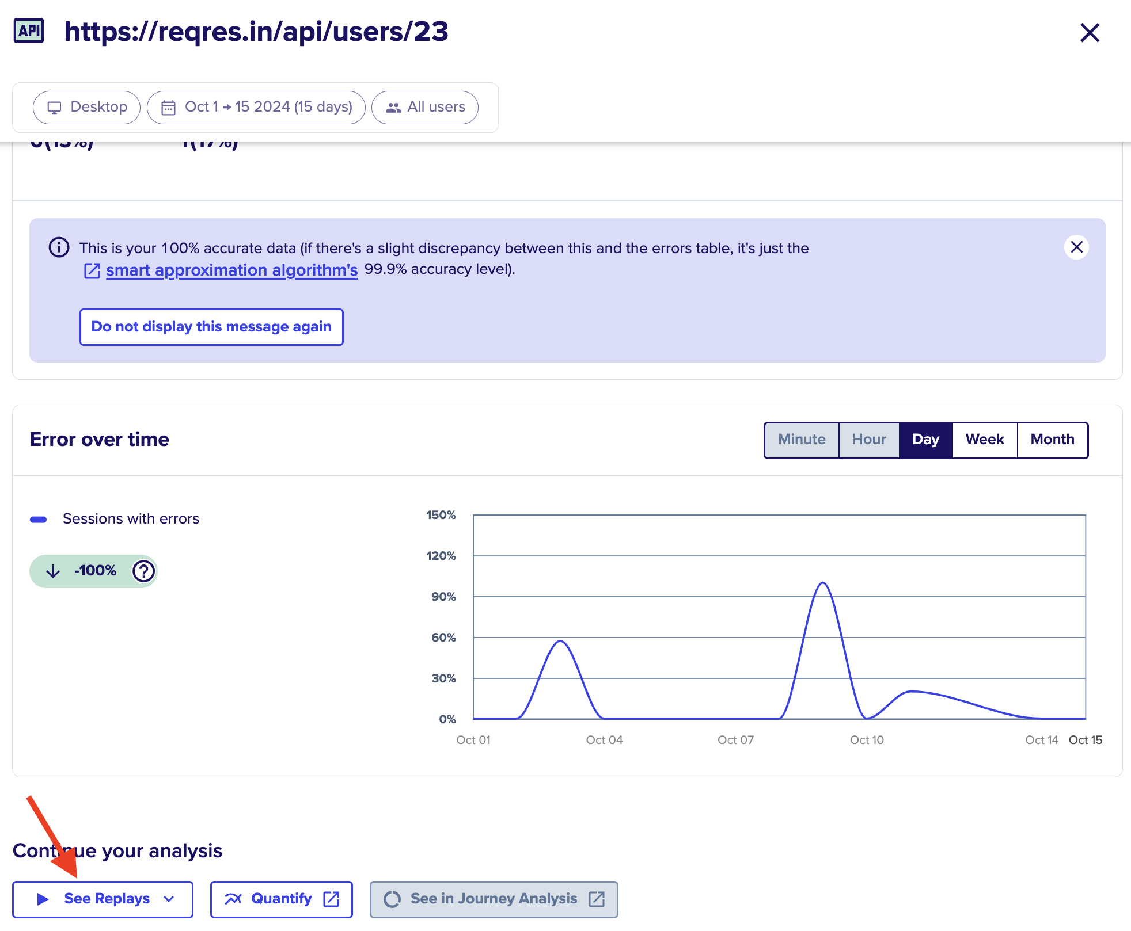1131x931 pixels.
Task: Click the info icon in the accuracy banner
Action: [x=59, y=247]
